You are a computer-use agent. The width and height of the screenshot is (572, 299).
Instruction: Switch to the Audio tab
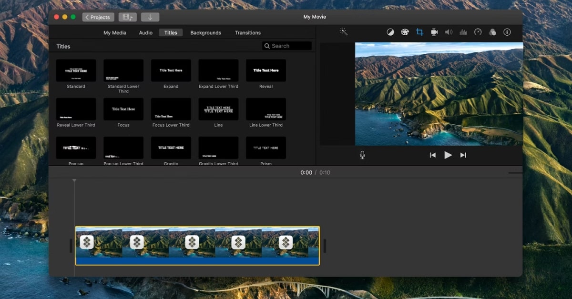(146, 33)
